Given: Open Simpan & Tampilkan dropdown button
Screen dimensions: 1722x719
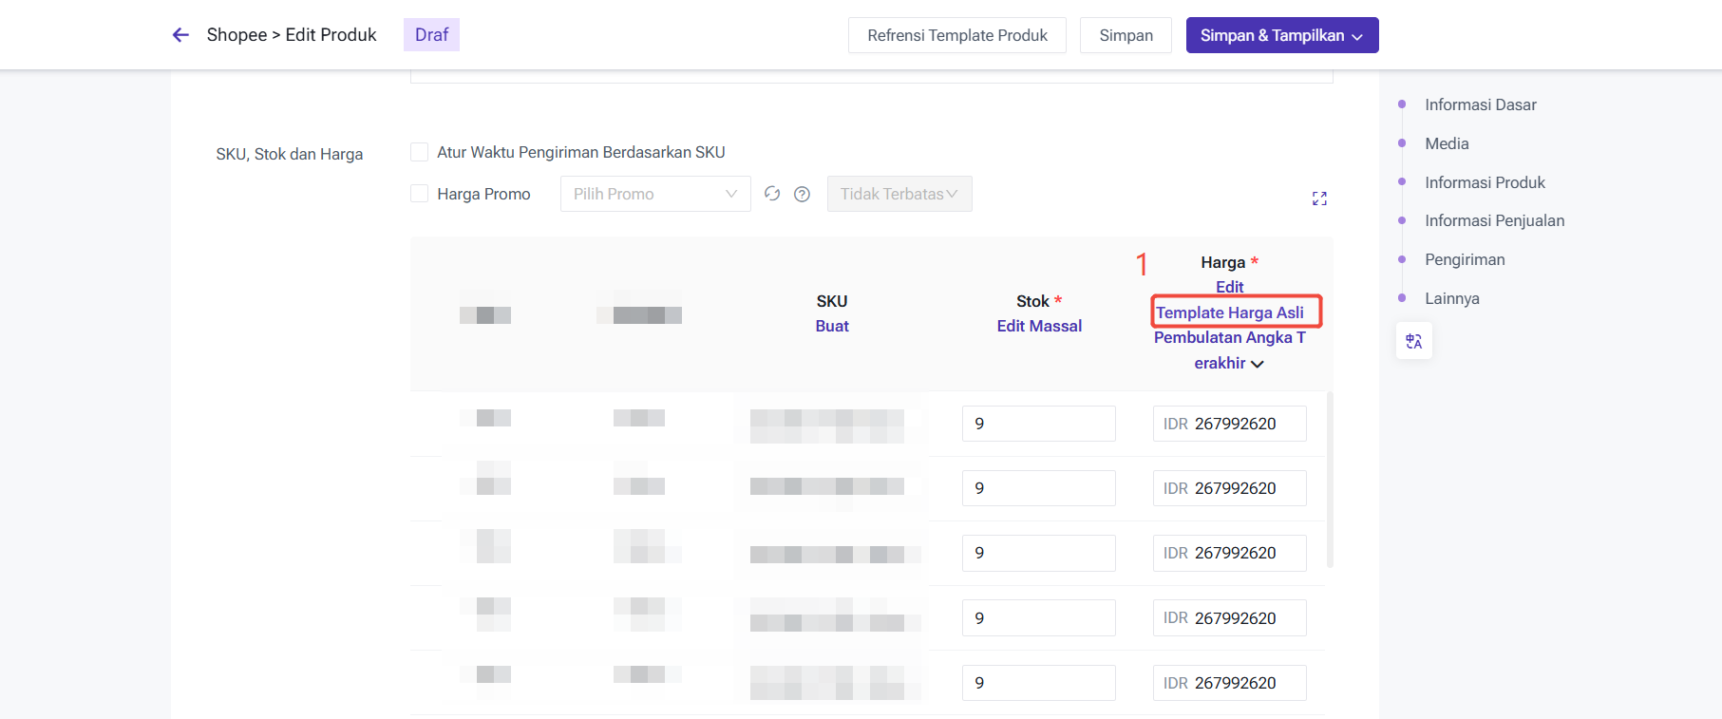Looking at the screenshot, I should pyautogui.click(x=1281, y=35).
